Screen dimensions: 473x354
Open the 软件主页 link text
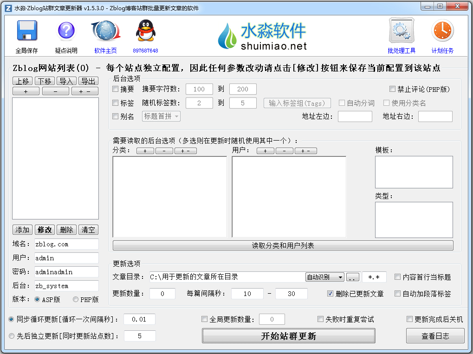(105, 51)
